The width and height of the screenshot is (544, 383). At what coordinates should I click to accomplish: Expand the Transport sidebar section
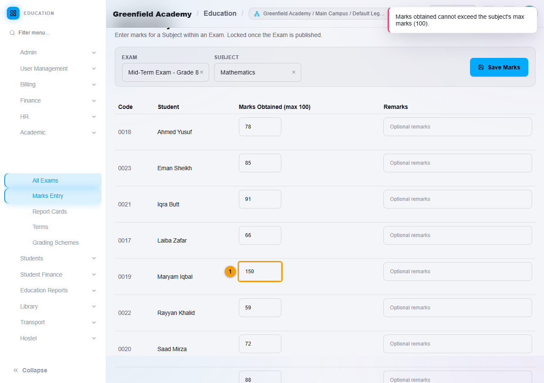point(94,323)
